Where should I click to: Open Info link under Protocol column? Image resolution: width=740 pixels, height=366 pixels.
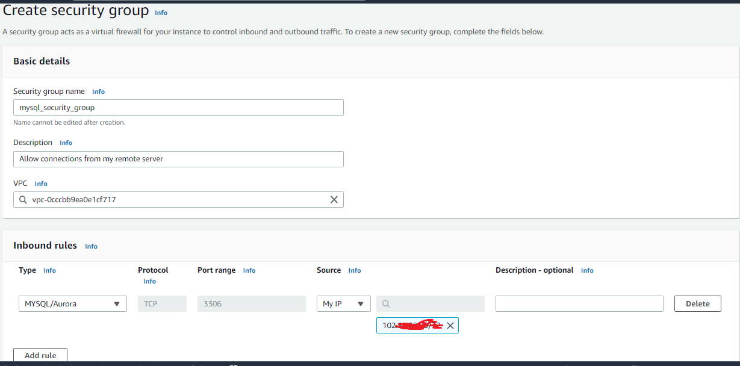tap(149, 282)
